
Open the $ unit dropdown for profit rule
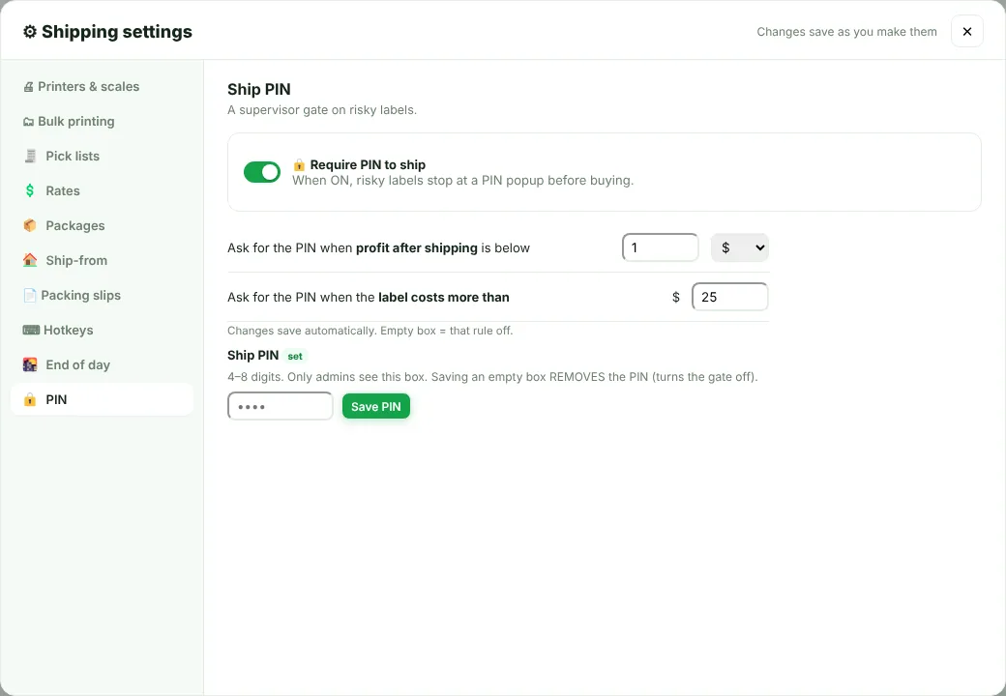[740, 247]
